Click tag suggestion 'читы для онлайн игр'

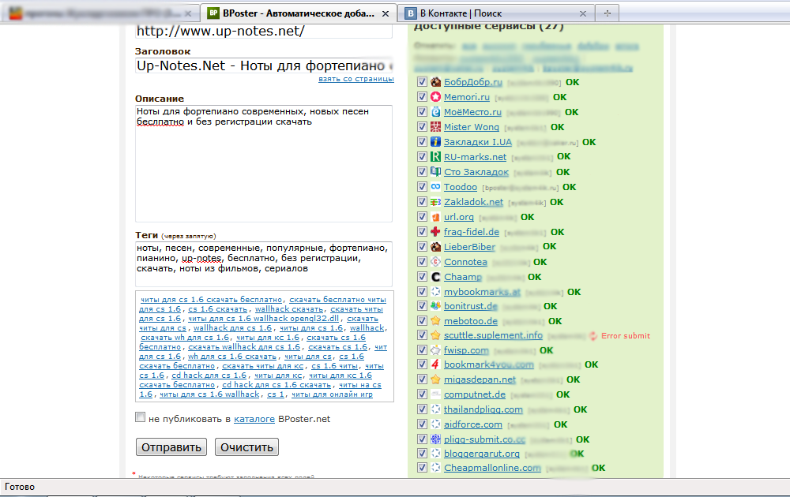click(x=332, y=394)
